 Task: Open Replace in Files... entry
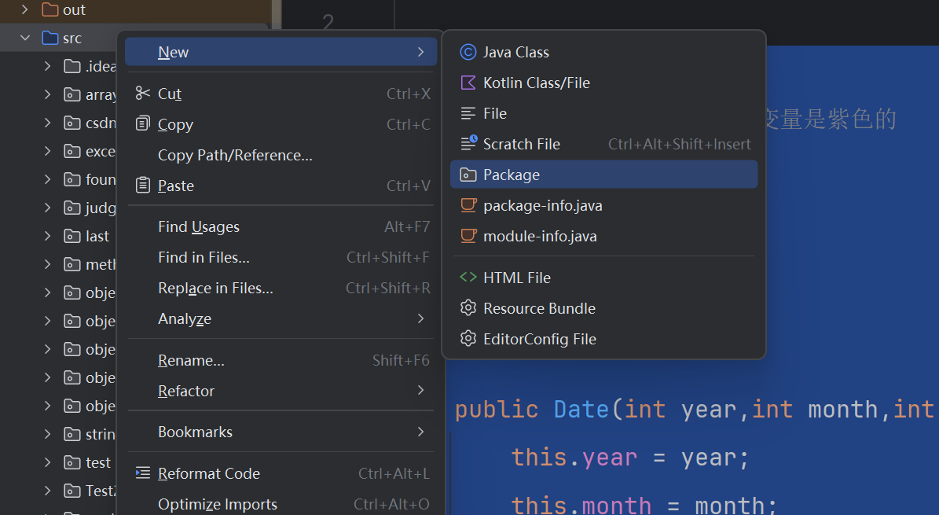[x=281, y=288]
